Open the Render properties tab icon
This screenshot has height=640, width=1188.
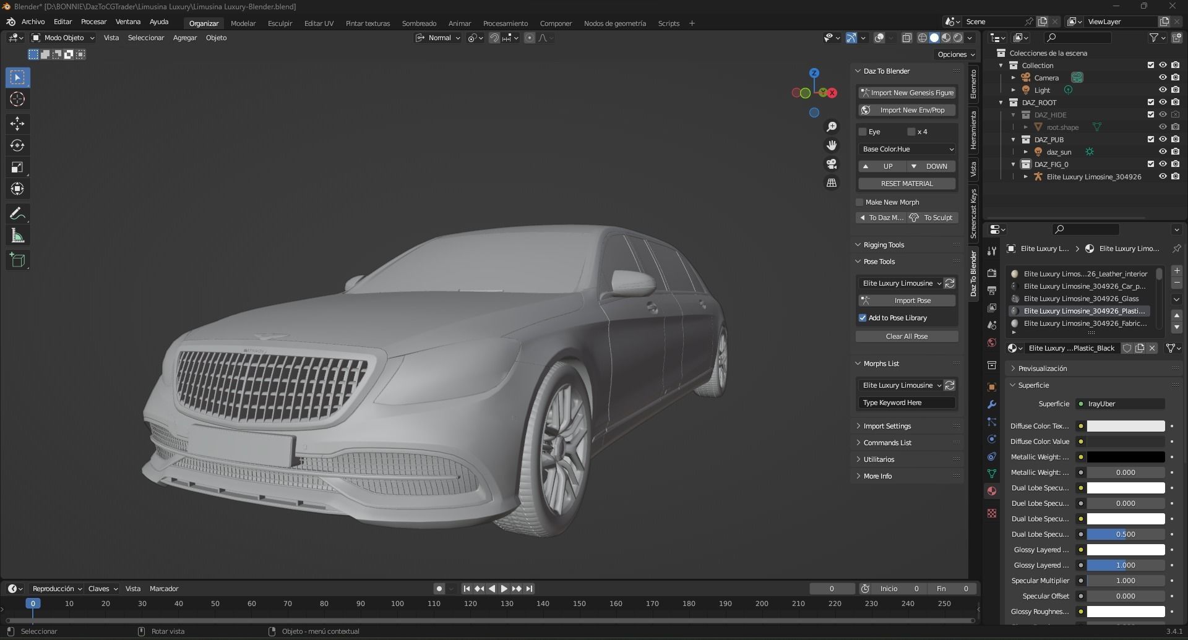(x=992, y=273)
